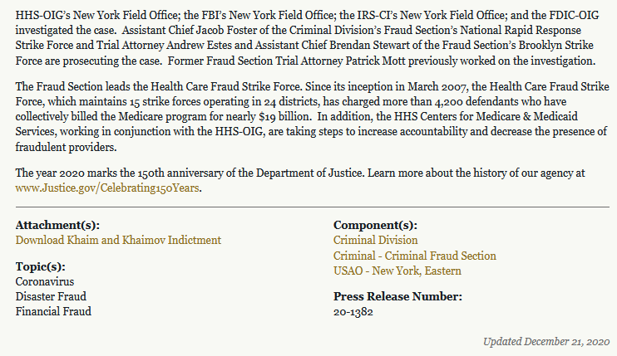617x356 pixels.
Task: Click the Topic(s) heading
Action: (x=41, y=266)
